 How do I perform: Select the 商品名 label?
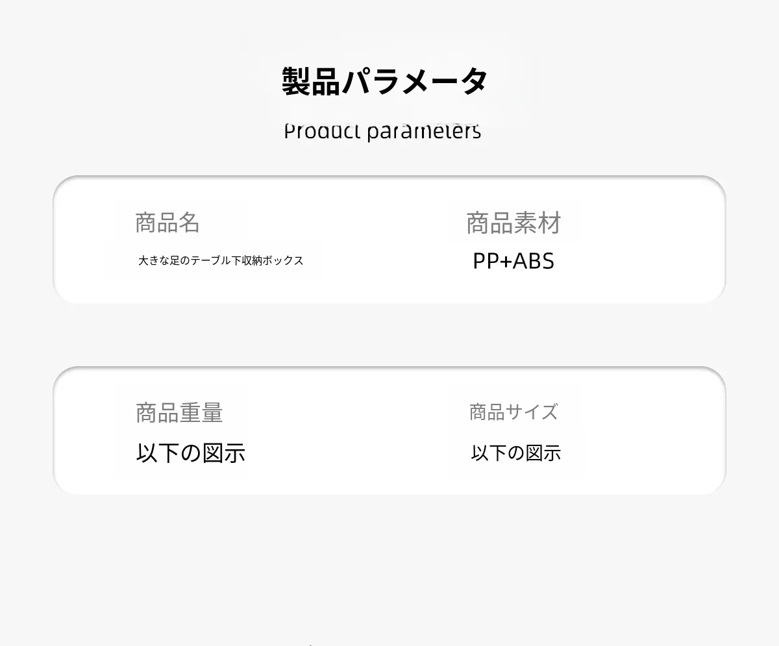point(167,223)
